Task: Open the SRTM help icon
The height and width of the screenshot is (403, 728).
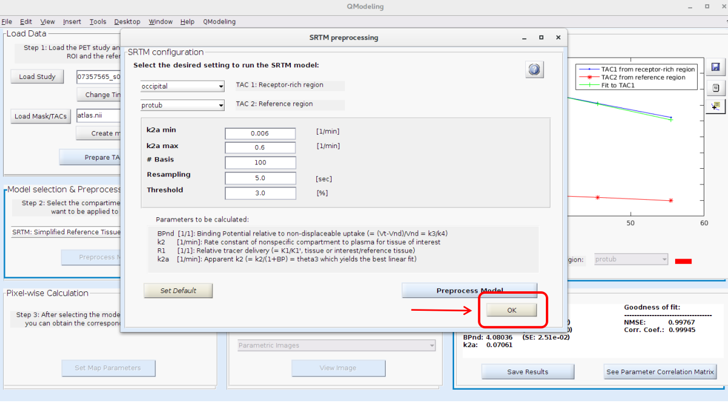Action: (534, 70)
